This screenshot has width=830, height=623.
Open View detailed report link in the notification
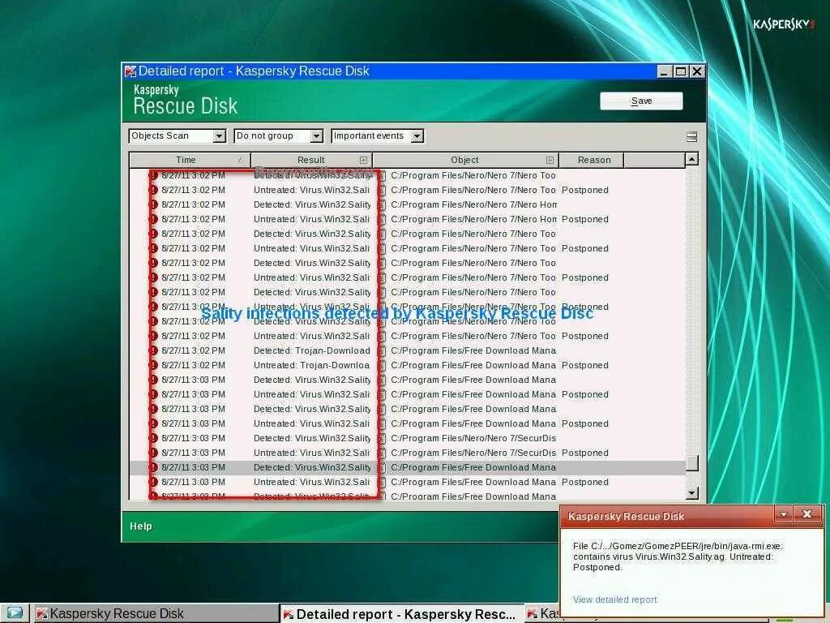[614, 599]
